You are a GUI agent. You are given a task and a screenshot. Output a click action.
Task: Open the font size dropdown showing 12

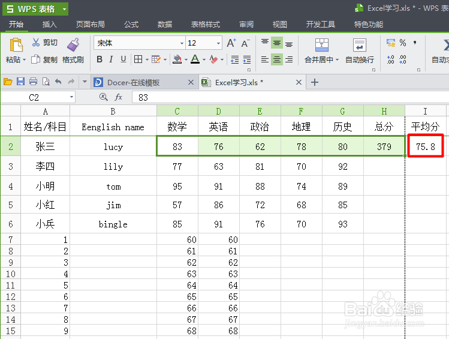[218, 43]
